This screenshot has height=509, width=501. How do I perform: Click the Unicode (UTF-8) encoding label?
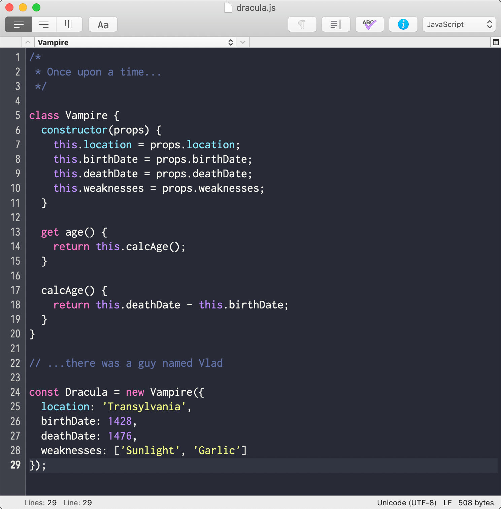pos(407,503)
